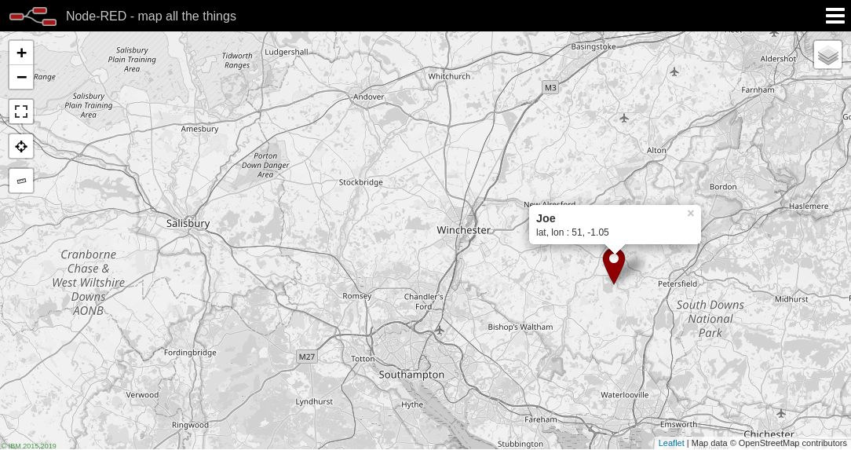Activate the ruler measure tool
The image size is (851, 450).
(x=21, y=181)
